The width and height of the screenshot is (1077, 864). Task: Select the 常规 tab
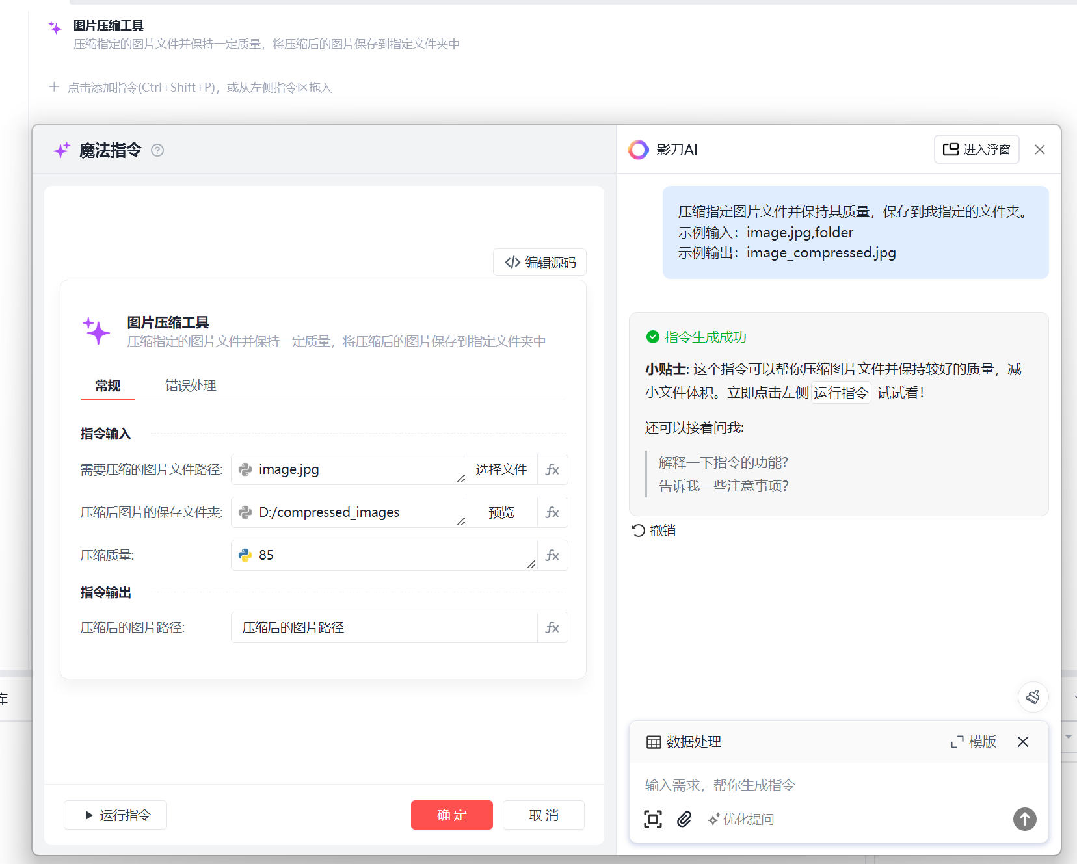[x=108, y=386]
